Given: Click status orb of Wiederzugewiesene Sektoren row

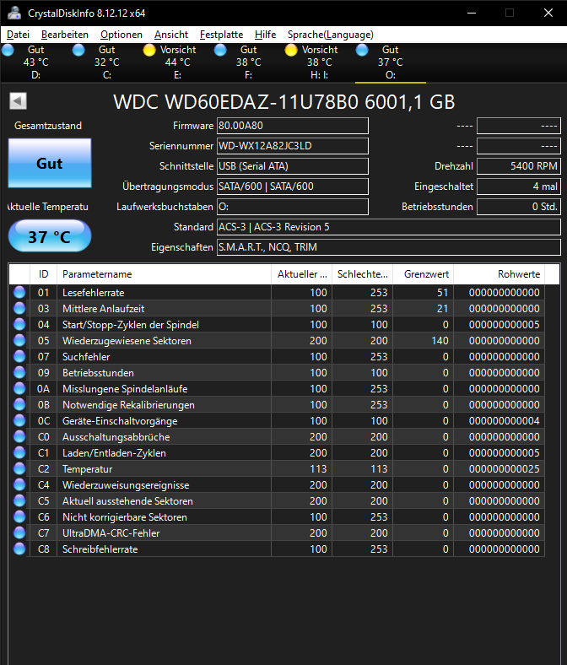Looking at the screenshot, I should point(19,341).
